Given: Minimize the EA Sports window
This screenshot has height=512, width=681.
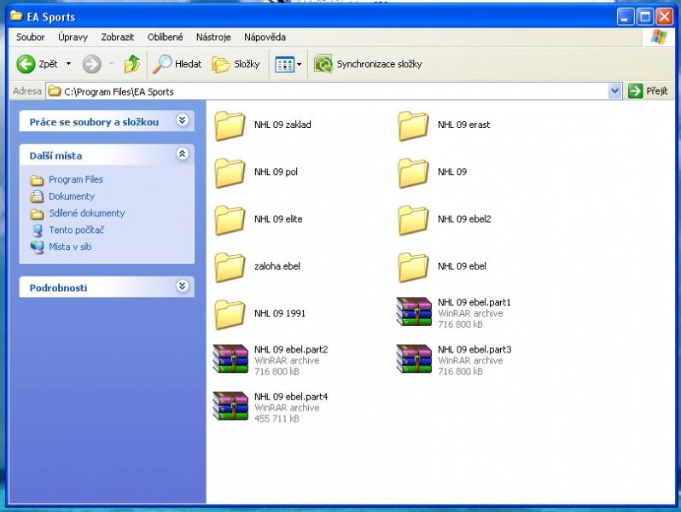Looking at the screenshot, I should click(x=625, y=17).
